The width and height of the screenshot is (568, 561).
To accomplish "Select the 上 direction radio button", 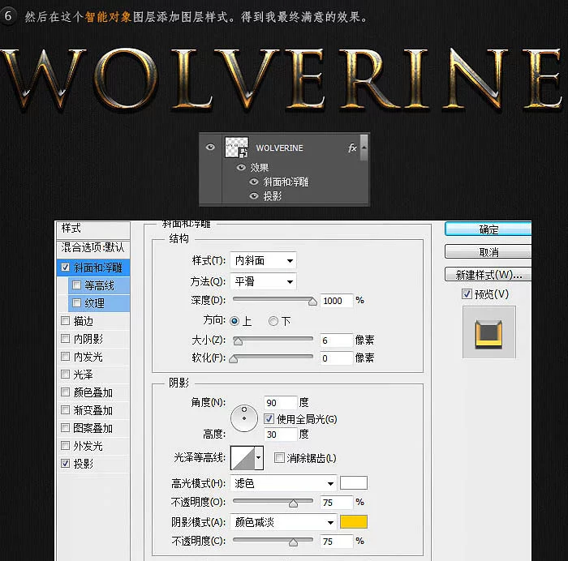I will coord(235,321).
